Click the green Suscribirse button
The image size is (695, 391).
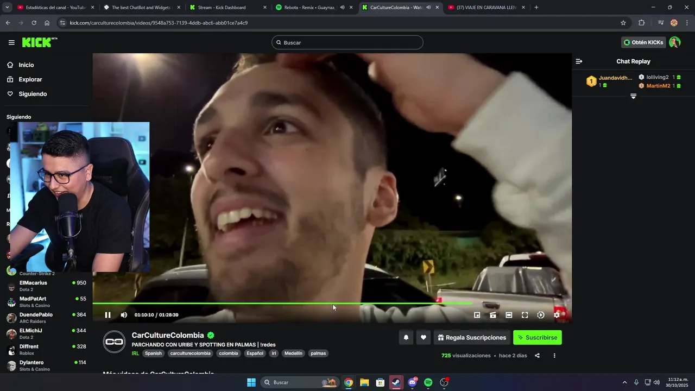coord(538,337)
